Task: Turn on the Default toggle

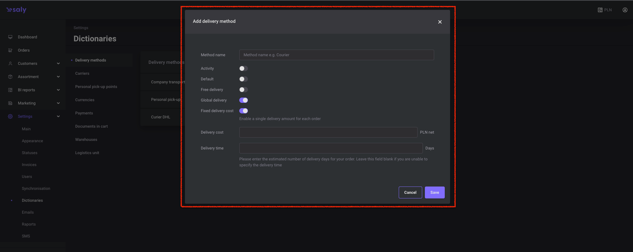Action: pyautogui.click(x=244, y=79)
